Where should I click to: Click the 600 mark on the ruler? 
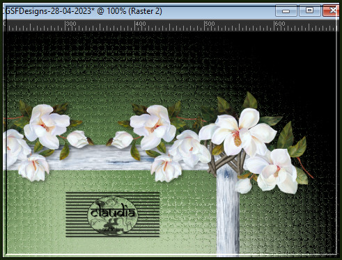click(279, 24)
